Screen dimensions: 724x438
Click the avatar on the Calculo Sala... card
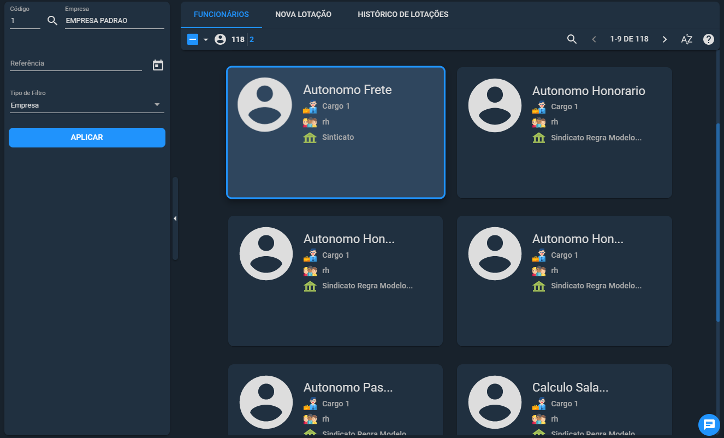coord(495,403)
